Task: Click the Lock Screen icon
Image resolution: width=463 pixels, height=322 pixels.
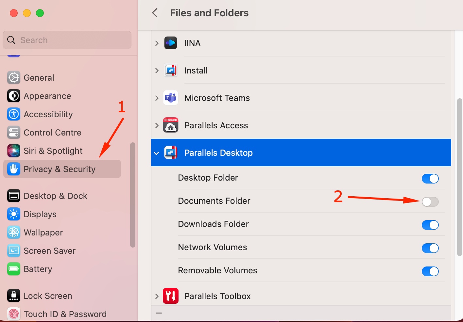Action: pyautogui.click(x=14, y=296)
